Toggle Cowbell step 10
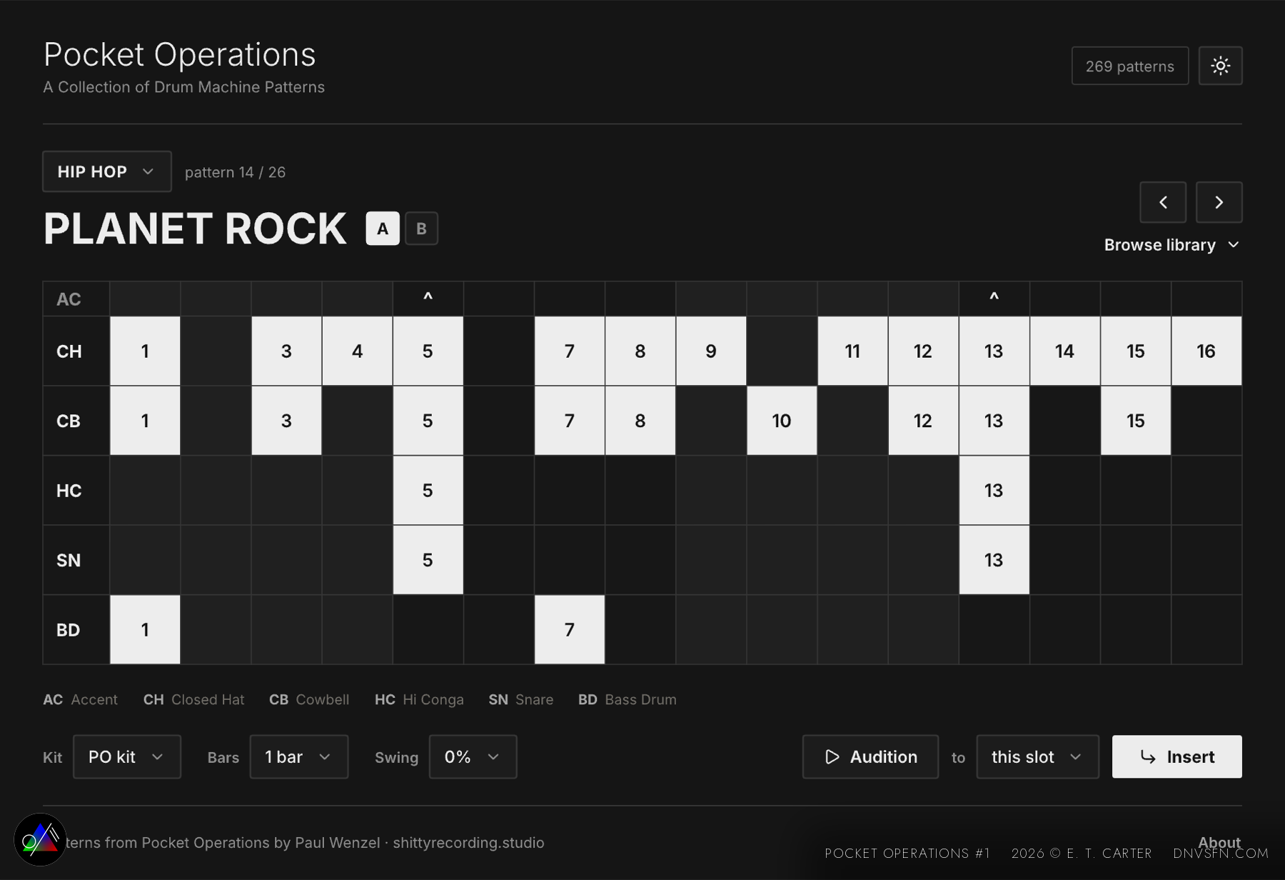 click(x=782, y=421)
